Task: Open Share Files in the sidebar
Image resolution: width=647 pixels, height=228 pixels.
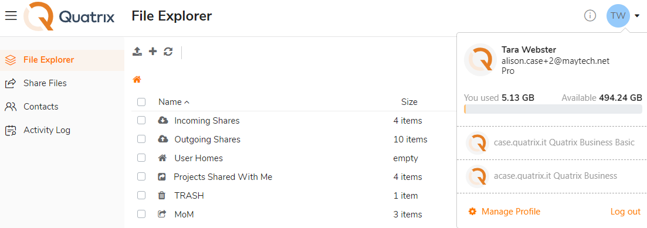Action: 45,83
